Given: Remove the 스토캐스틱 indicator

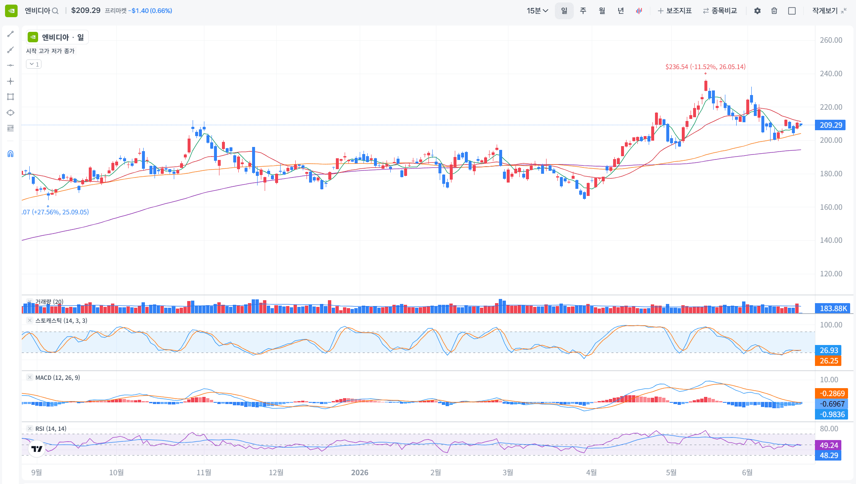Looking at the screenshot, I should (30, 320).
